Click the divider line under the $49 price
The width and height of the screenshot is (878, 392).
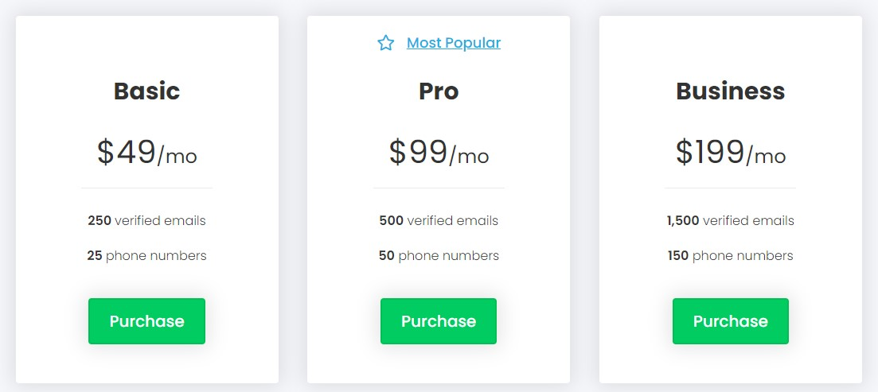click(146, 188)
